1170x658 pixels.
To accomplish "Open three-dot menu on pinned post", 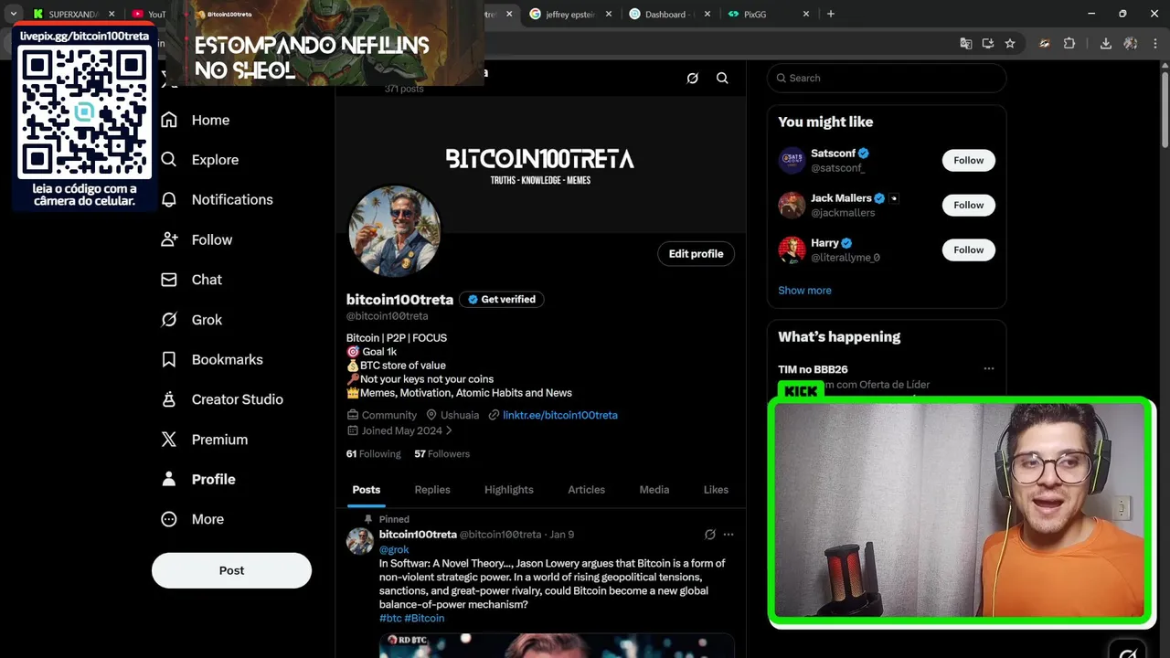I will (x=729, y=535).
